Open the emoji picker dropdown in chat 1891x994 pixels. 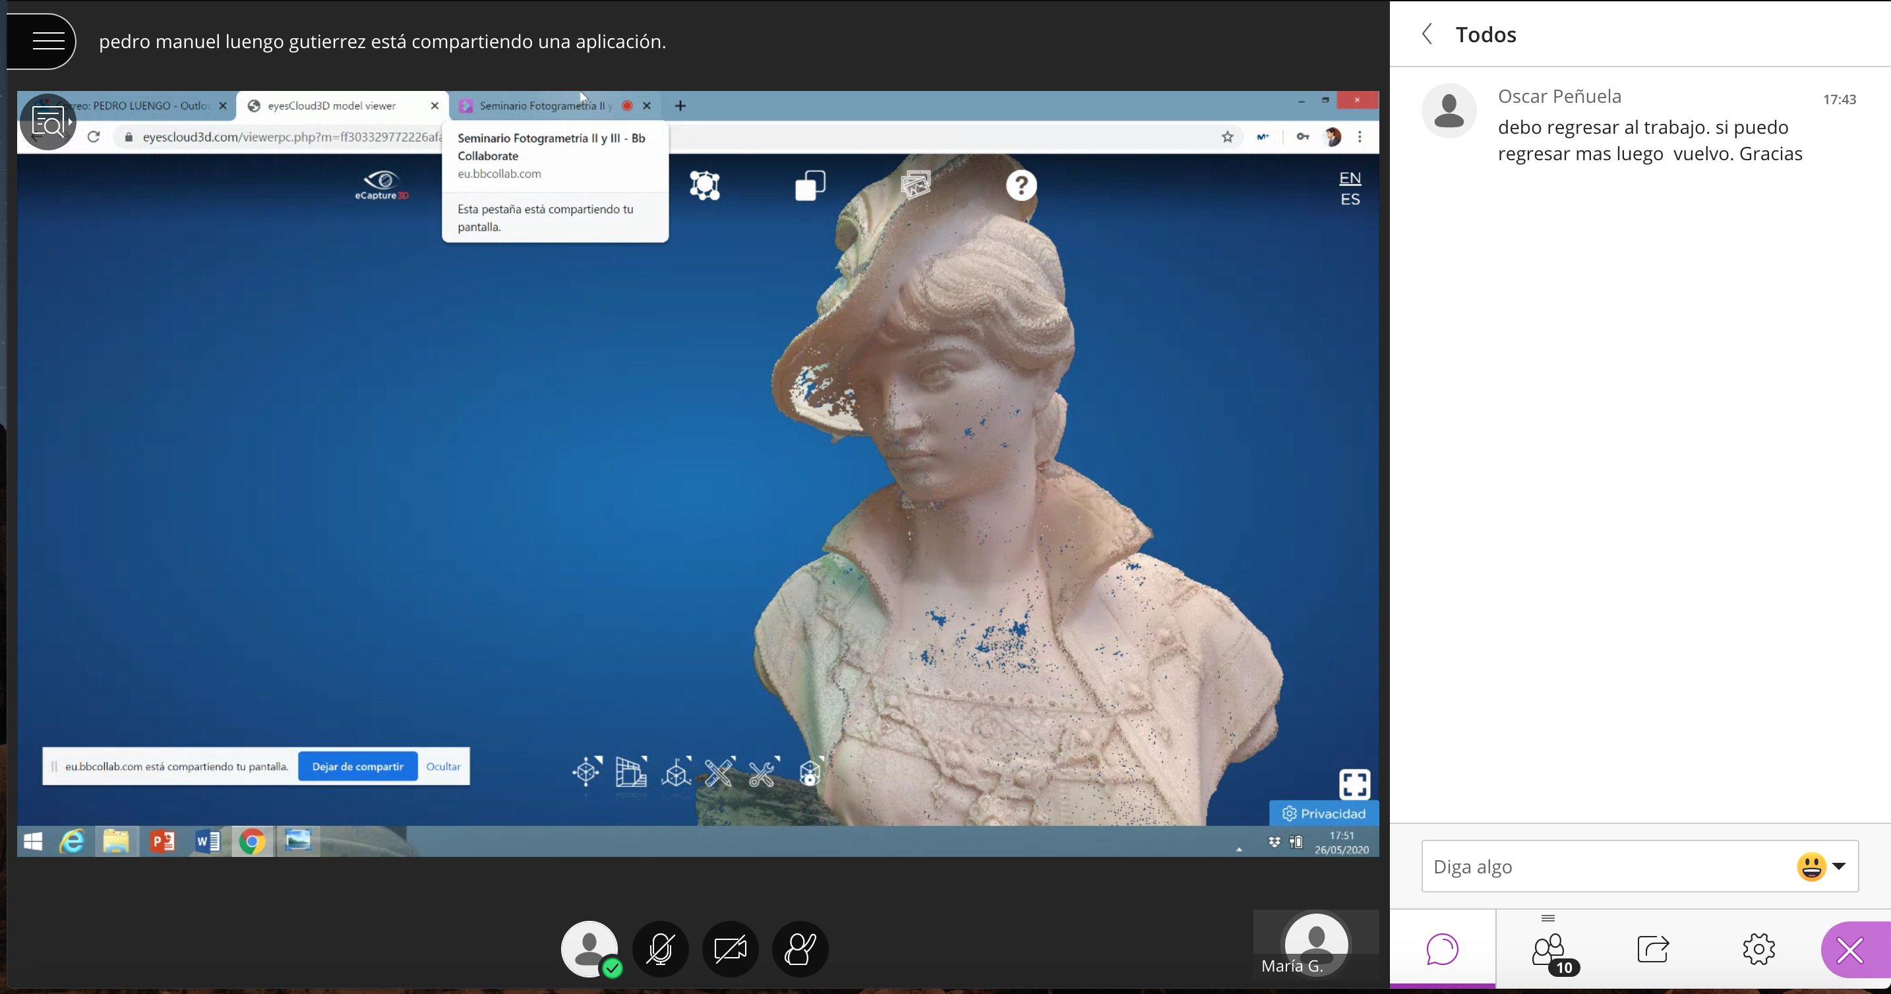pos(1821,866)
